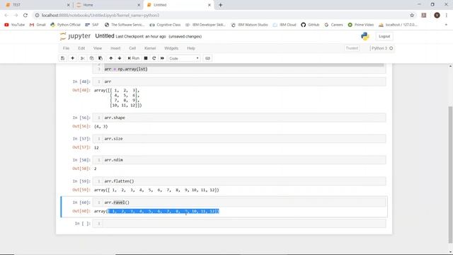Reload the current page
The image size is (453, 255).
(25, 16)
